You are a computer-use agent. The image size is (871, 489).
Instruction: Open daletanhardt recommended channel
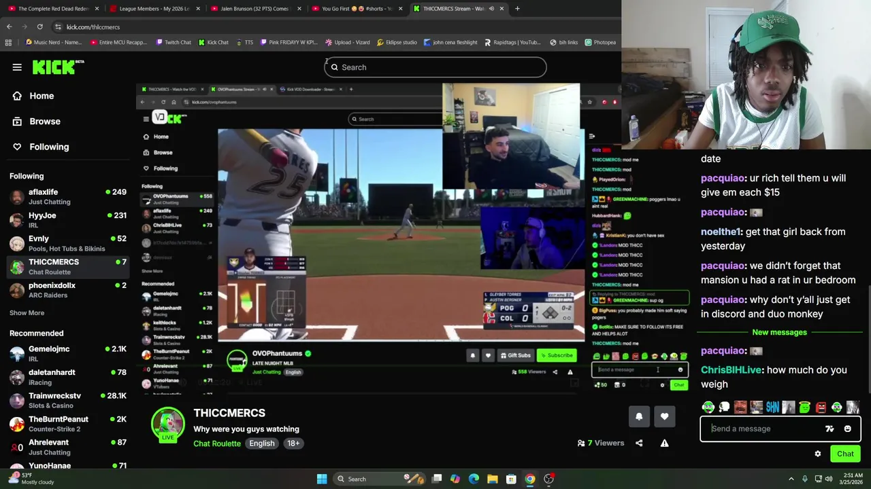tap(68, 377)
